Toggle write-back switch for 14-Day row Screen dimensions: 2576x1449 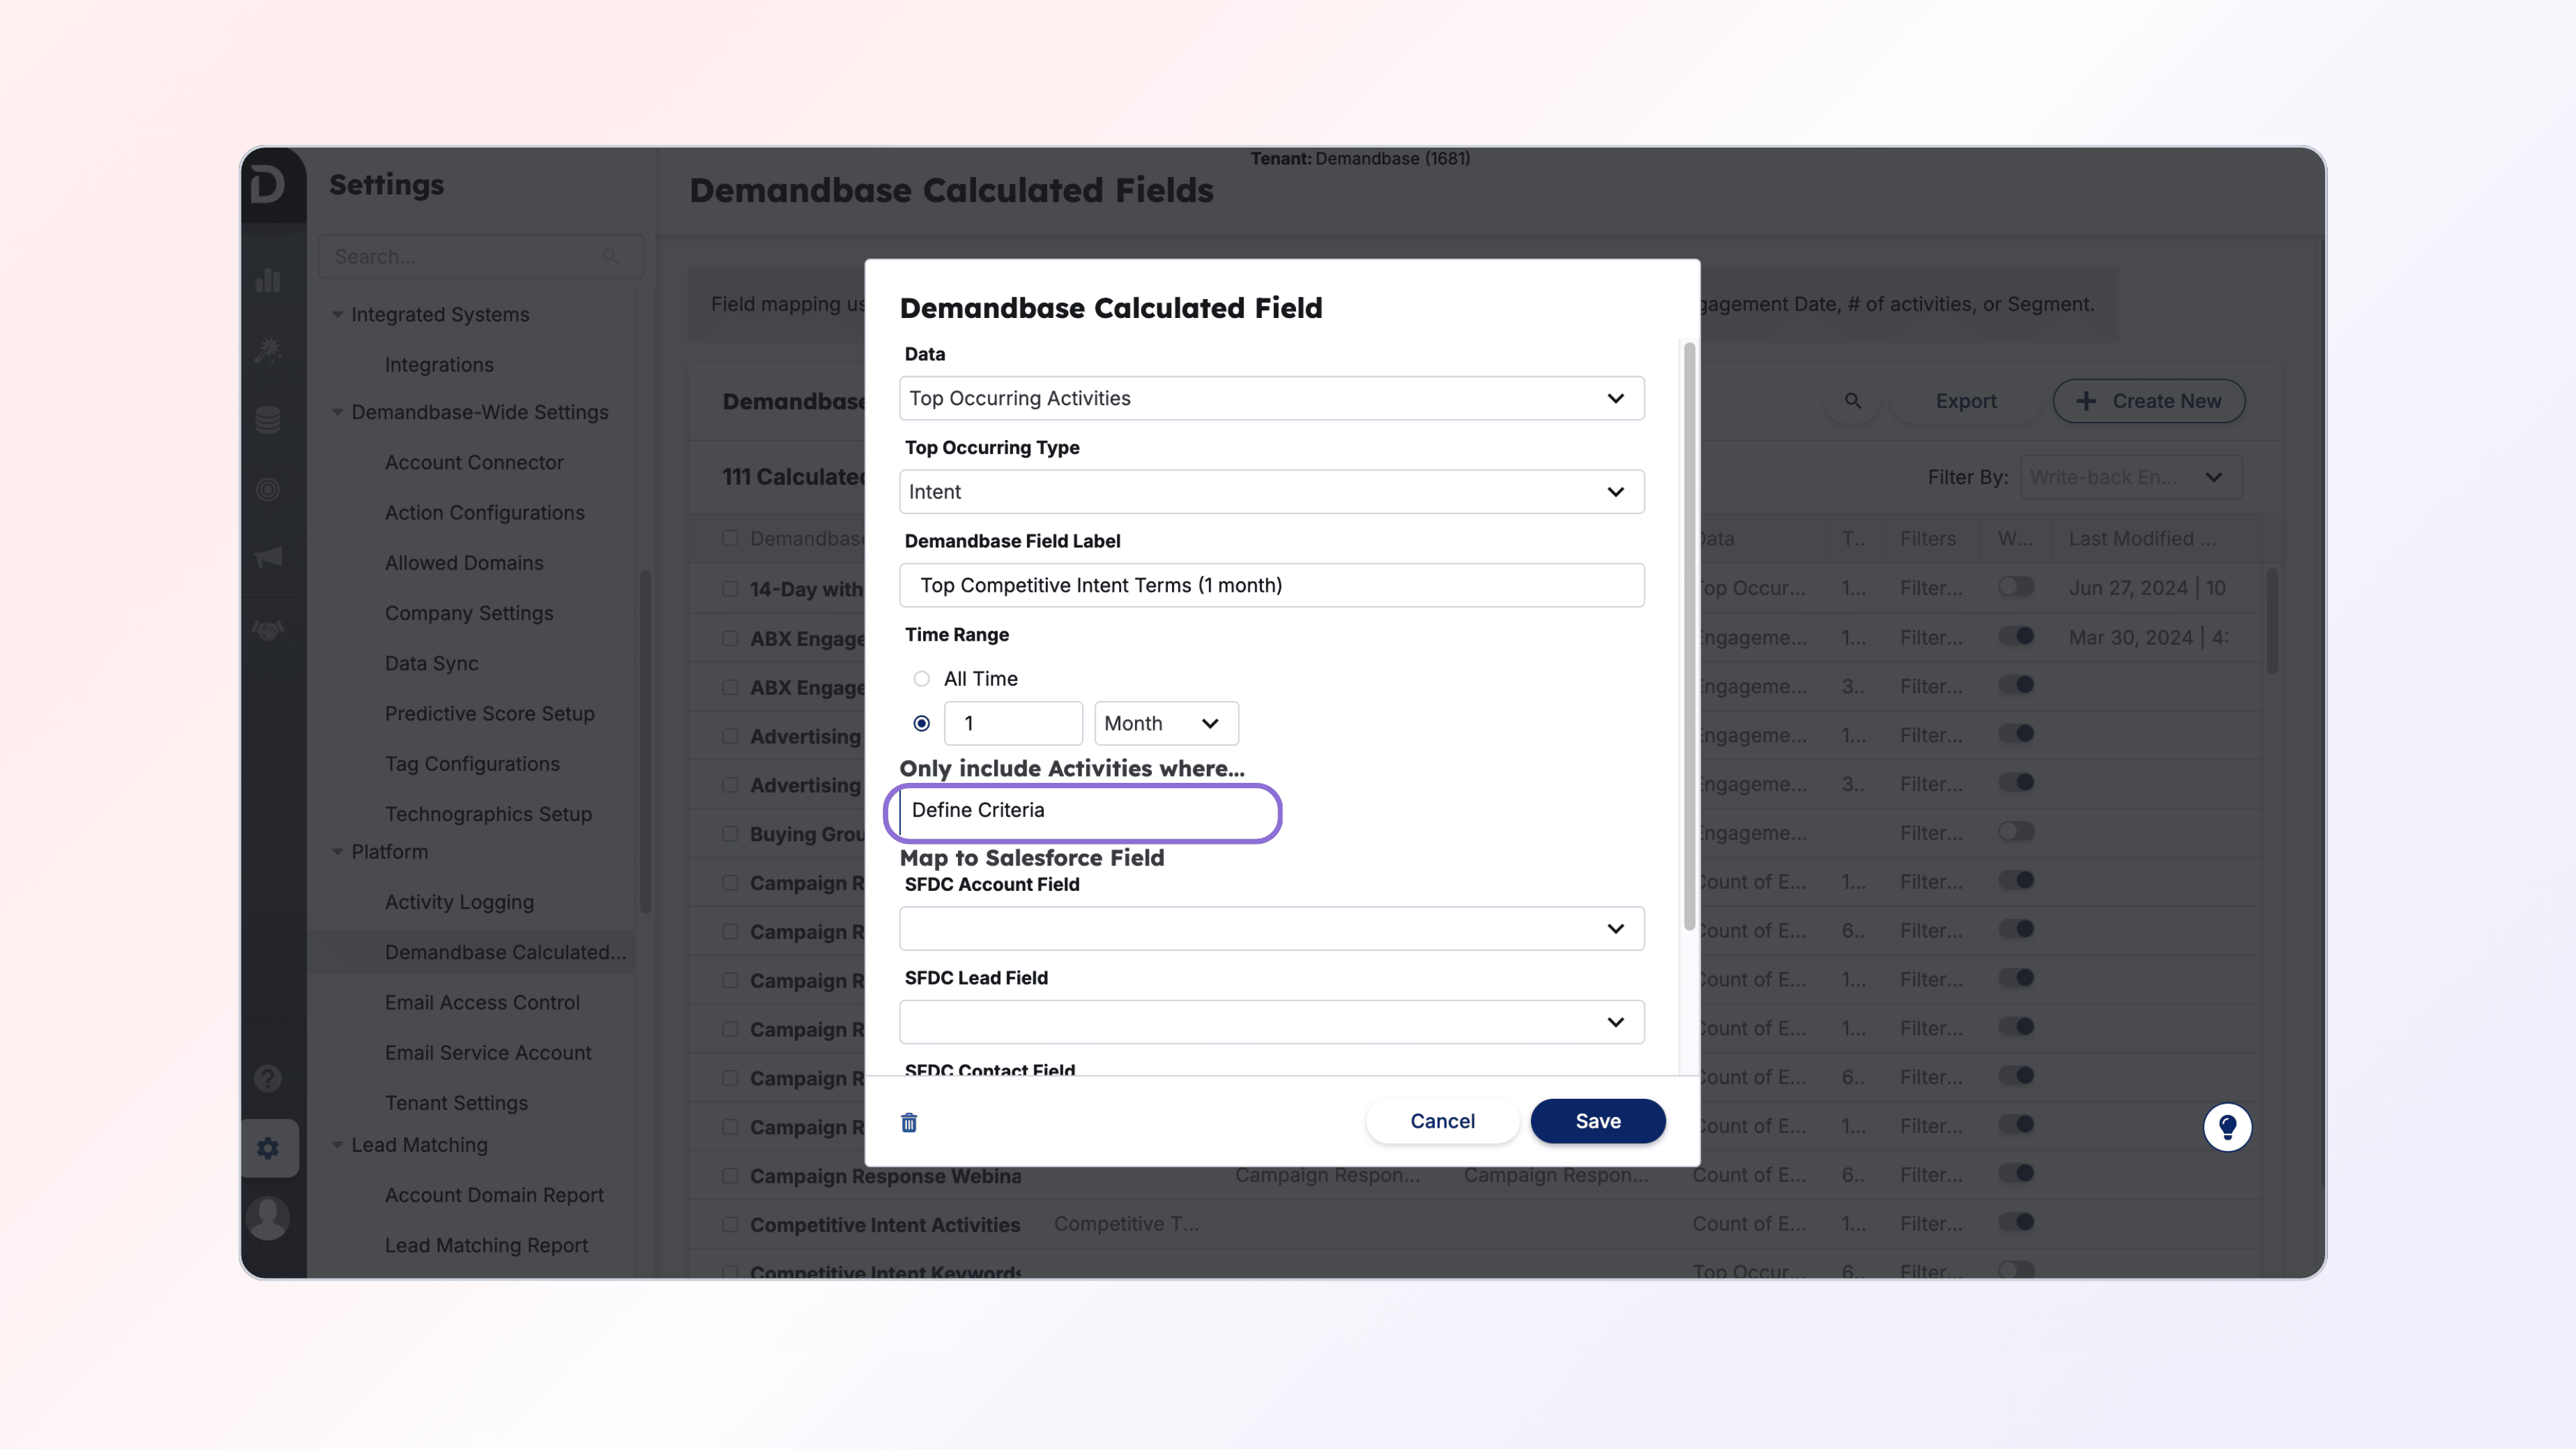point(2016,587)
